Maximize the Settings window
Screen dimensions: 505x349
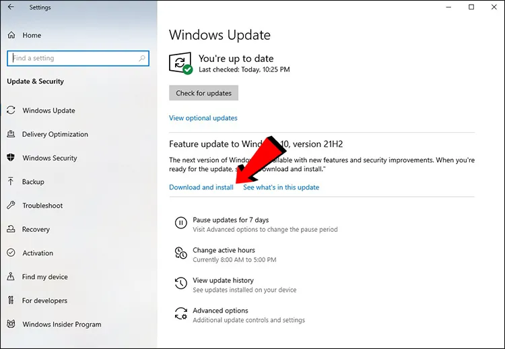click(471, 7)
